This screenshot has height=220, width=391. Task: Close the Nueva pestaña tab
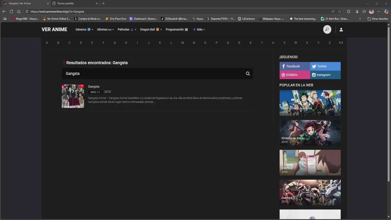[x=97, y=3]
